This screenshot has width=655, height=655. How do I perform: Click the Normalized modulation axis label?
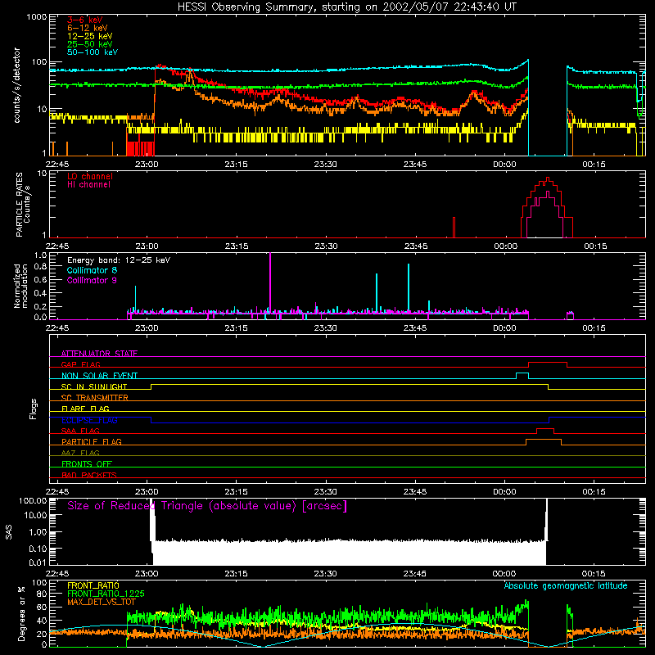tap(20, 286)
